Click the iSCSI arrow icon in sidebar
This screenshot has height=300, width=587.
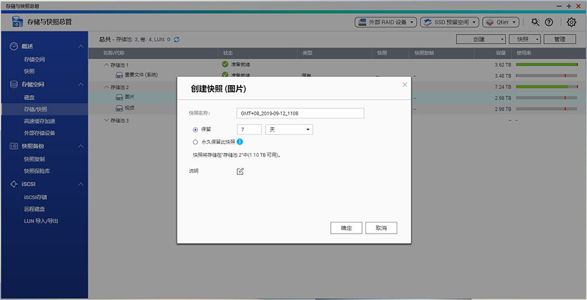[14, 184]
